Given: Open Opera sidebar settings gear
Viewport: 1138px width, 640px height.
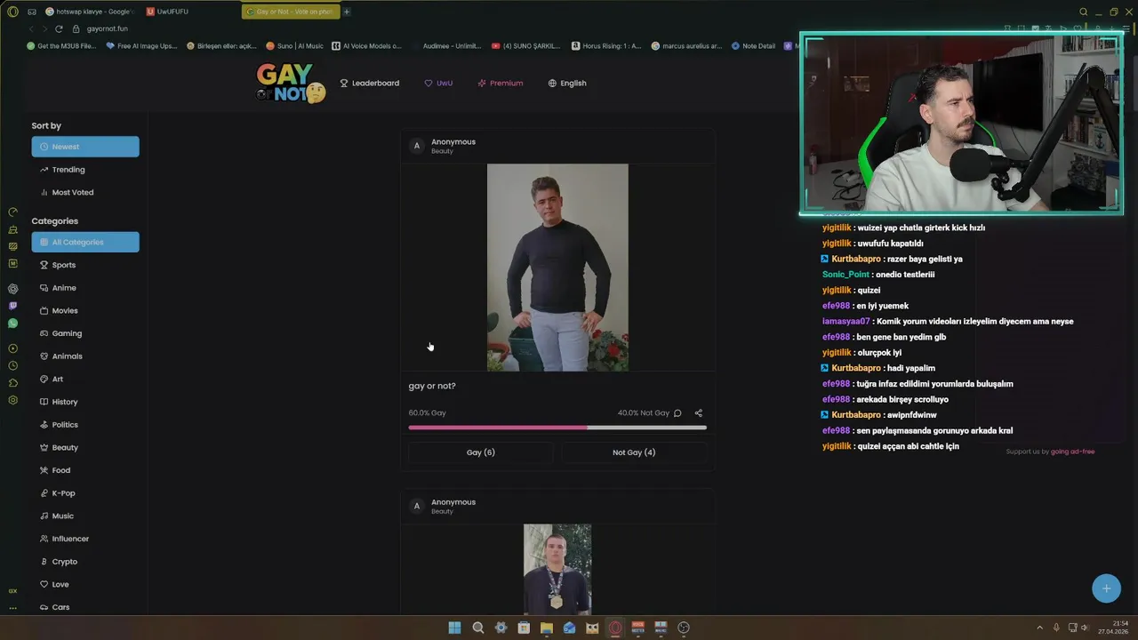Looking at the screenshot, I should [12, 400].
